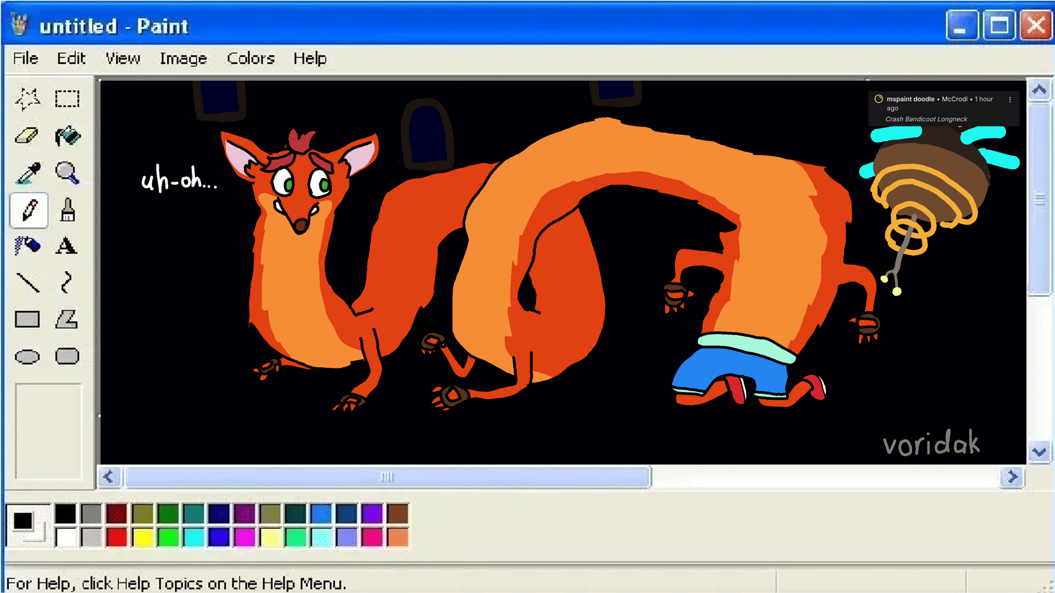Open the File menu
1055x593 pixels.
[x=26, y=58]
